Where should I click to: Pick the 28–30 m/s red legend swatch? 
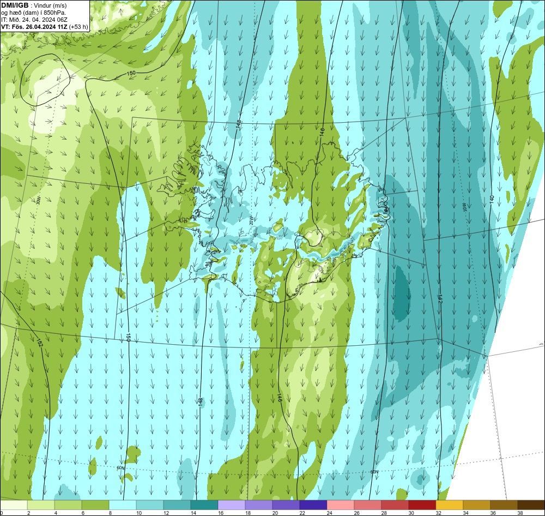(x=395, y=505)
